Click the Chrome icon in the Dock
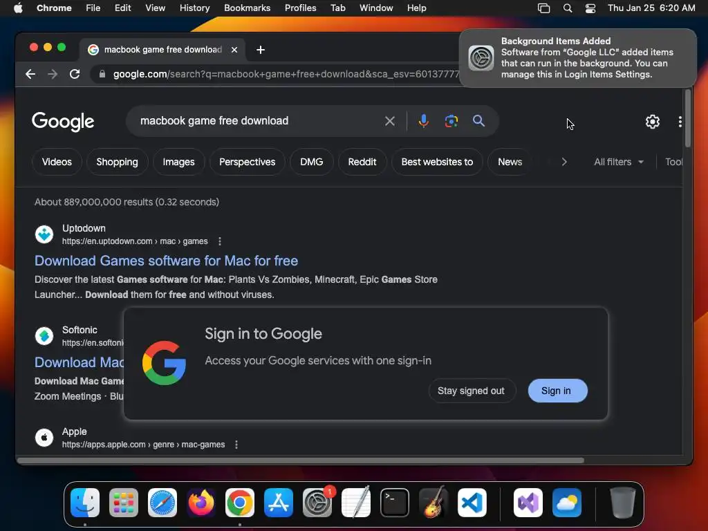The height and width of the screenshot is (531, 708). tap(240, 503)
